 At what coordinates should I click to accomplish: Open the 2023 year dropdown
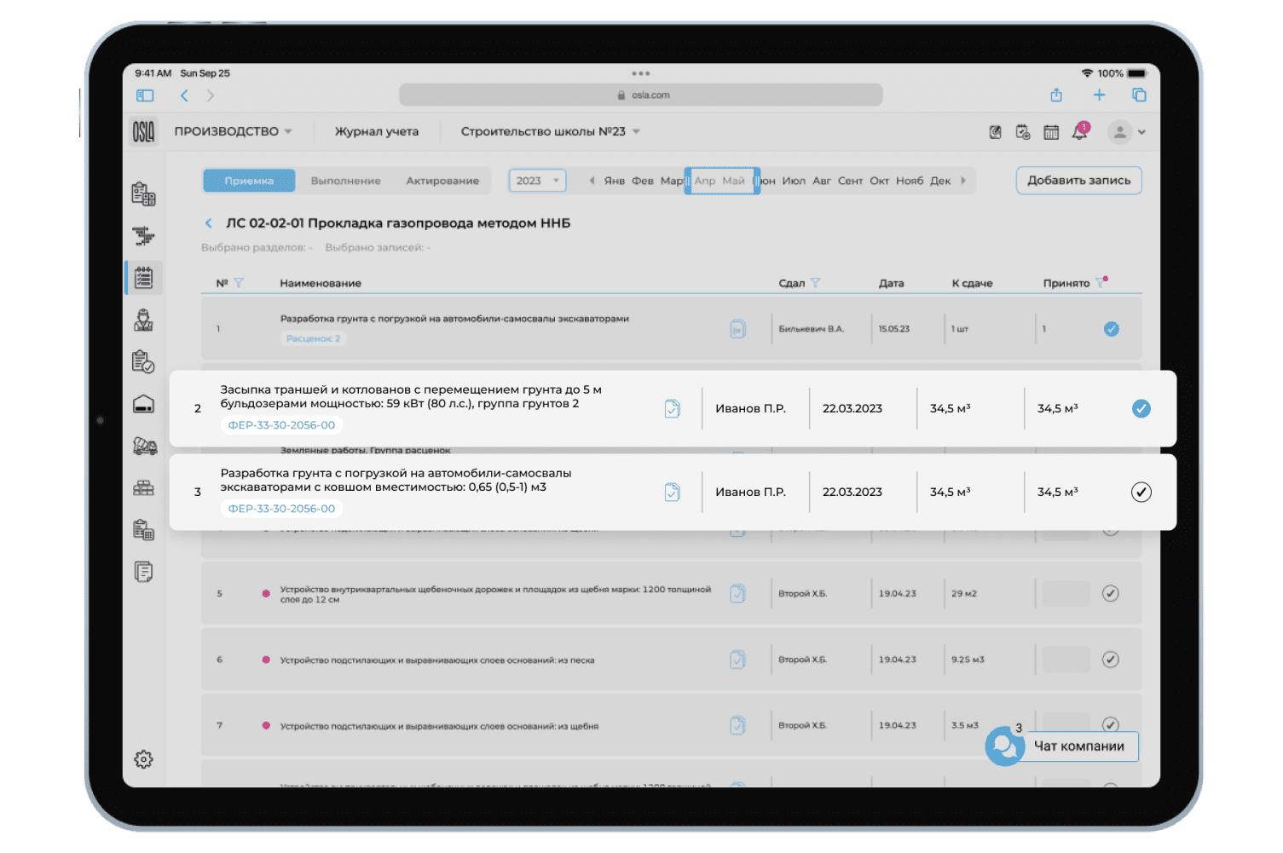[x=537, y=181]
